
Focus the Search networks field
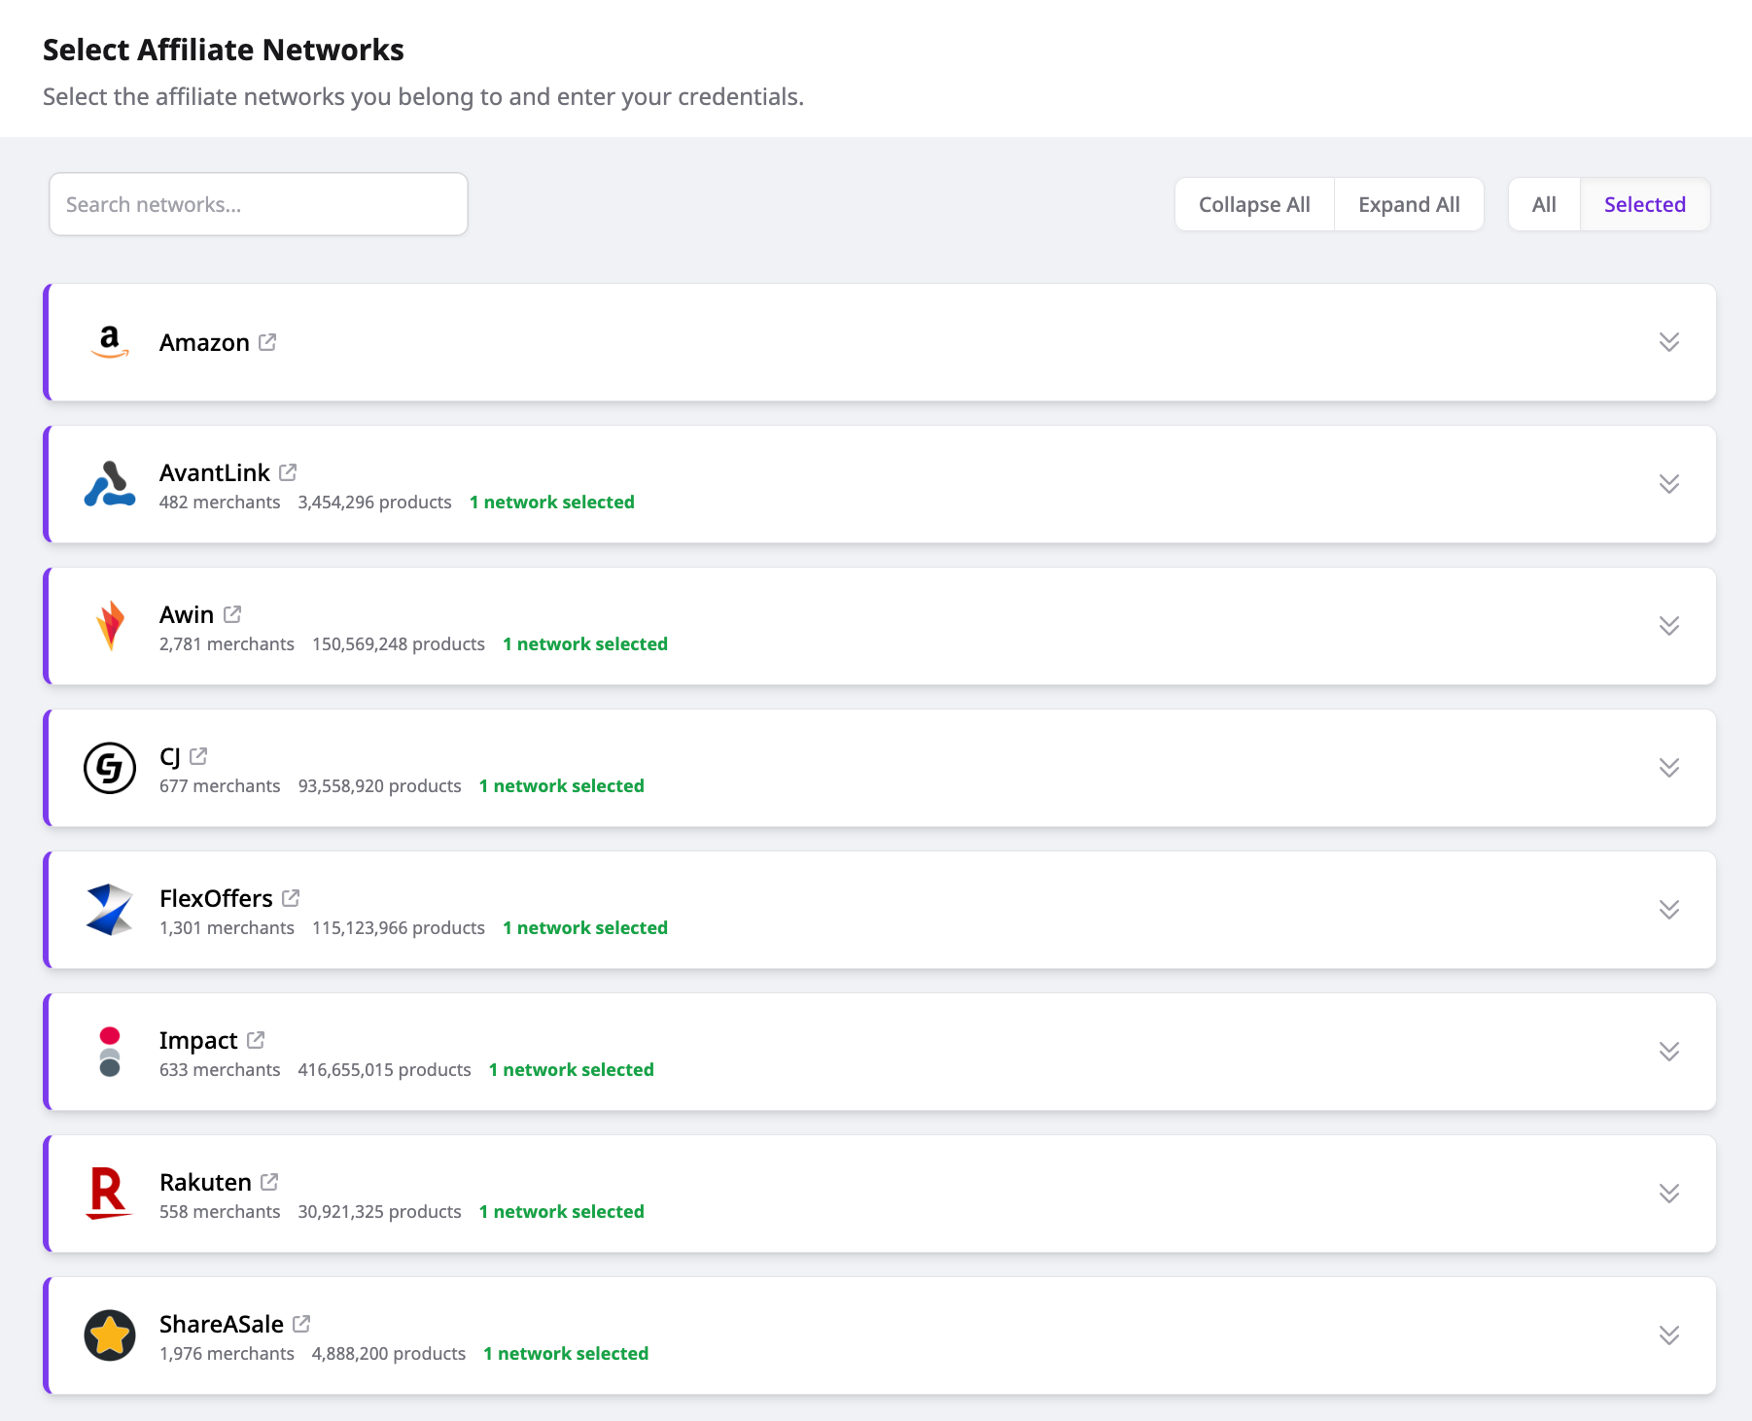point(259,204)
